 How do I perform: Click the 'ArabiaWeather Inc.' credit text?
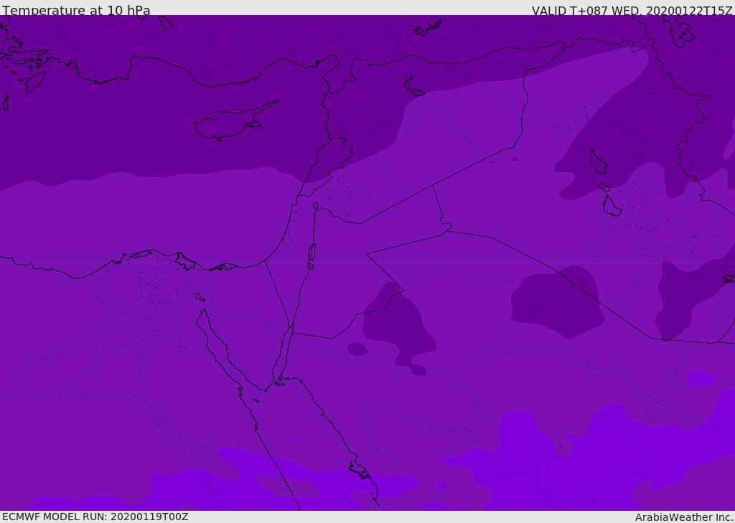coord(684,517)
